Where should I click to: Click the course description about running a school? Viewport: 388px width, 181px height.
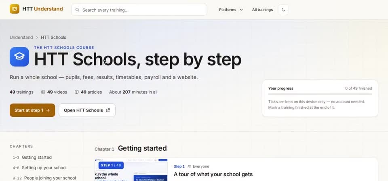click(104, 77)
